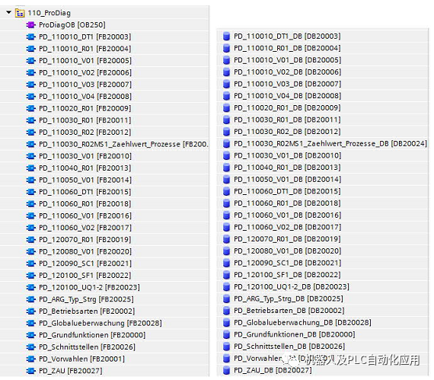Screen dimensions: 434x380
Task: Click DB icon beside PD_Globalueberwachung_DB [DB20028]
Action: point(226,323)
